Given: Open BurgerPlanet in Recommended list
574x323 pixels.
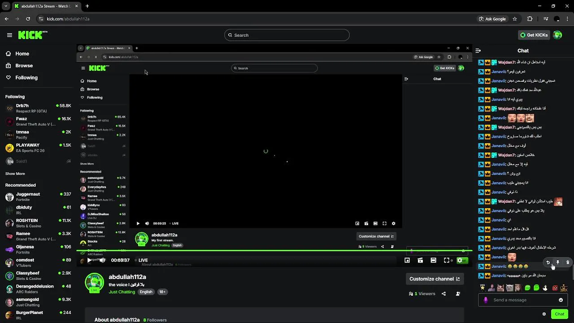Looking at the screenshot, I should click(x=38, y=315).
